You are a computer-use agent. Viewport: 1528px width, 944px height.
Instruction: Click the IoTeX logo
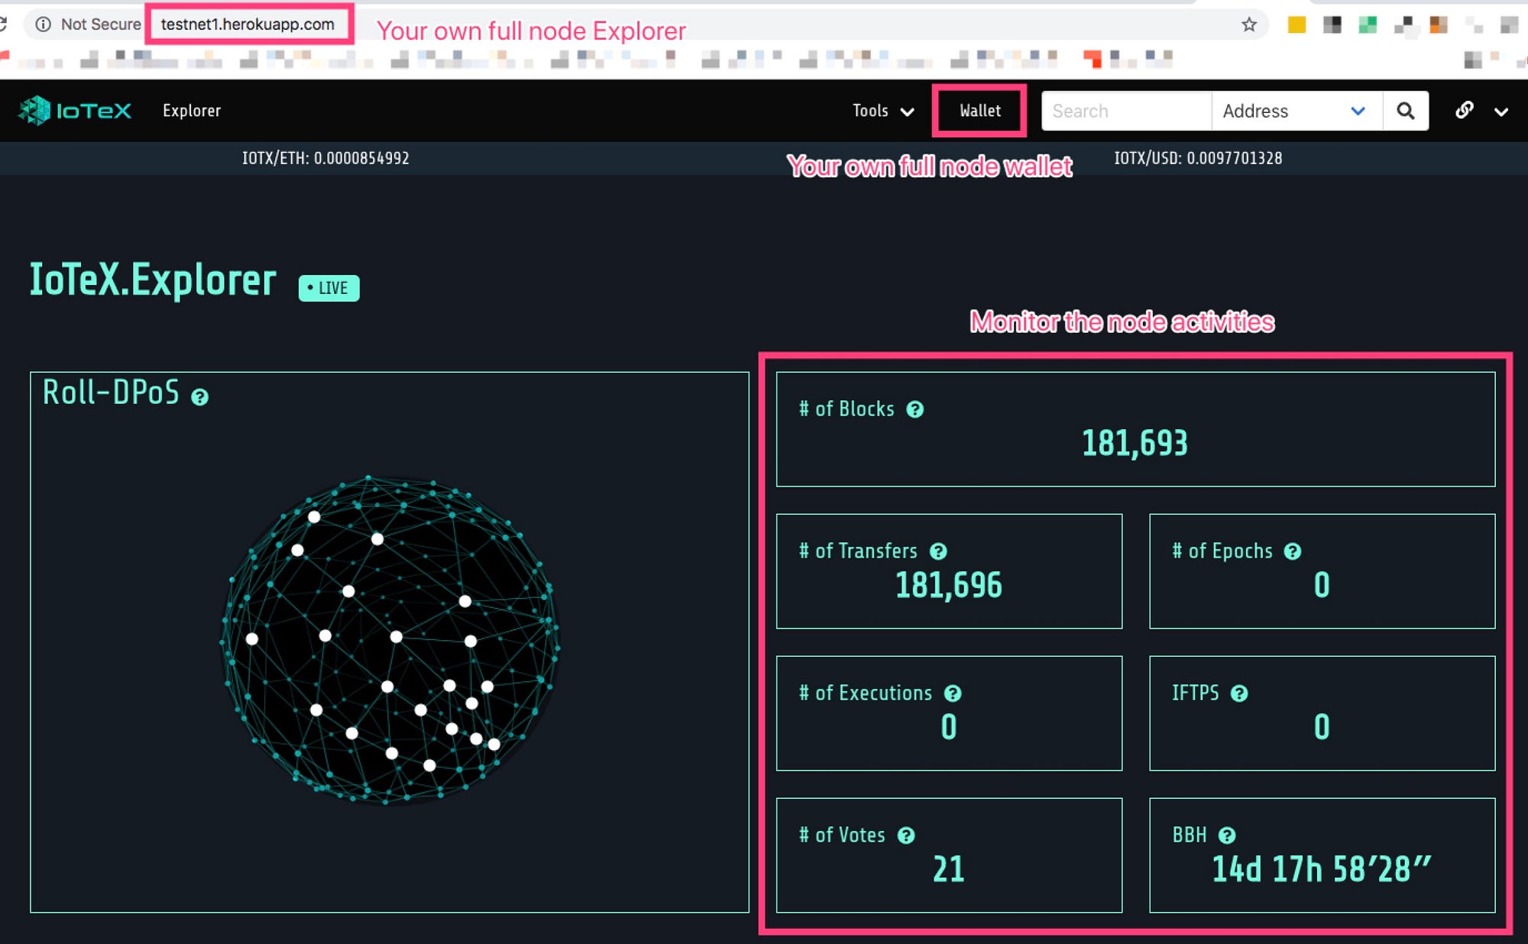[x=74, y=111]
